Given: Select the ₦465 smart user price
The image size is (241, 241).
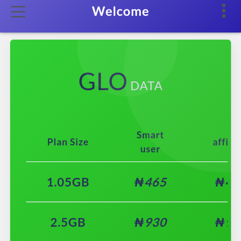Looking at the screenshot, I should (x=151, y=182).
